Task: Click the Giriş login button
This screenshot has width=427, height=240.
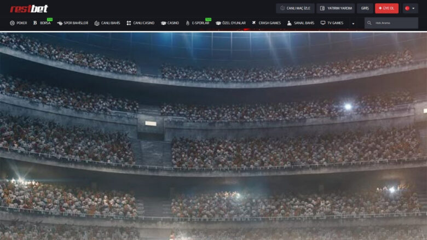Action: 365,8
